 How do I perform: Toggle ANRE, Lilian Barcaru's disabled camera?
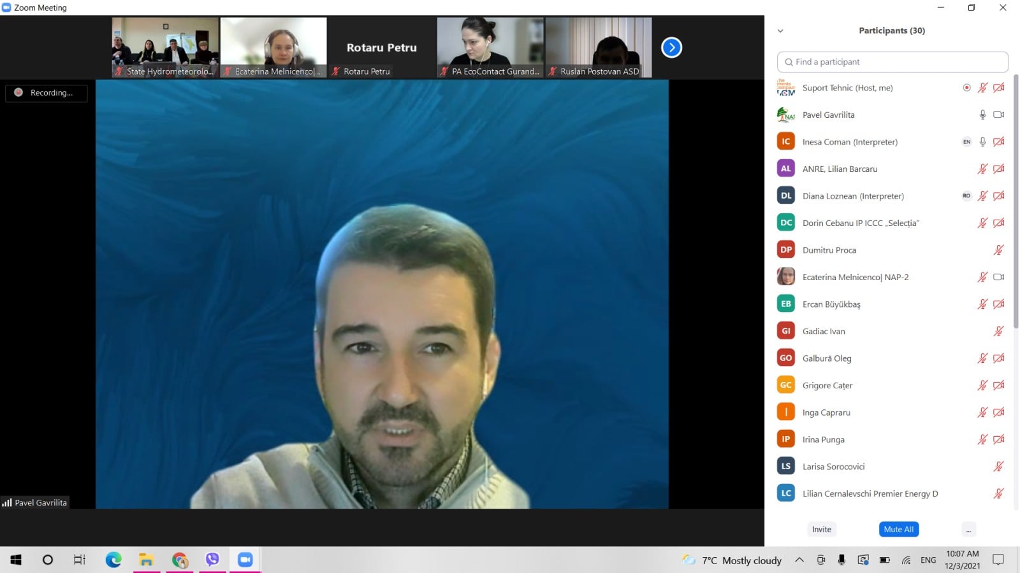[998, 169]
